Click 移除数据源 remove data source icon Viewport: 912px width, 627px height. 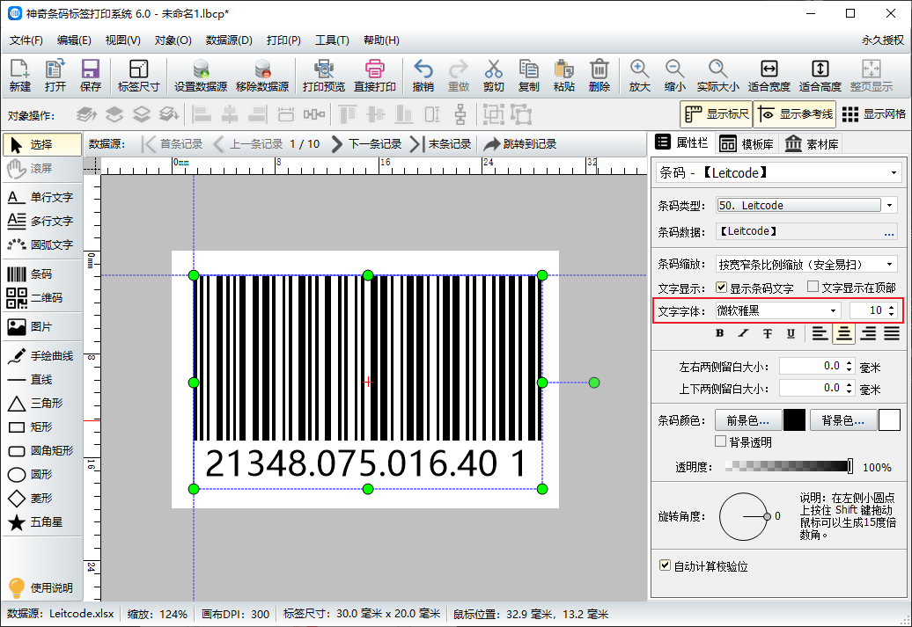tap(262, 76)
